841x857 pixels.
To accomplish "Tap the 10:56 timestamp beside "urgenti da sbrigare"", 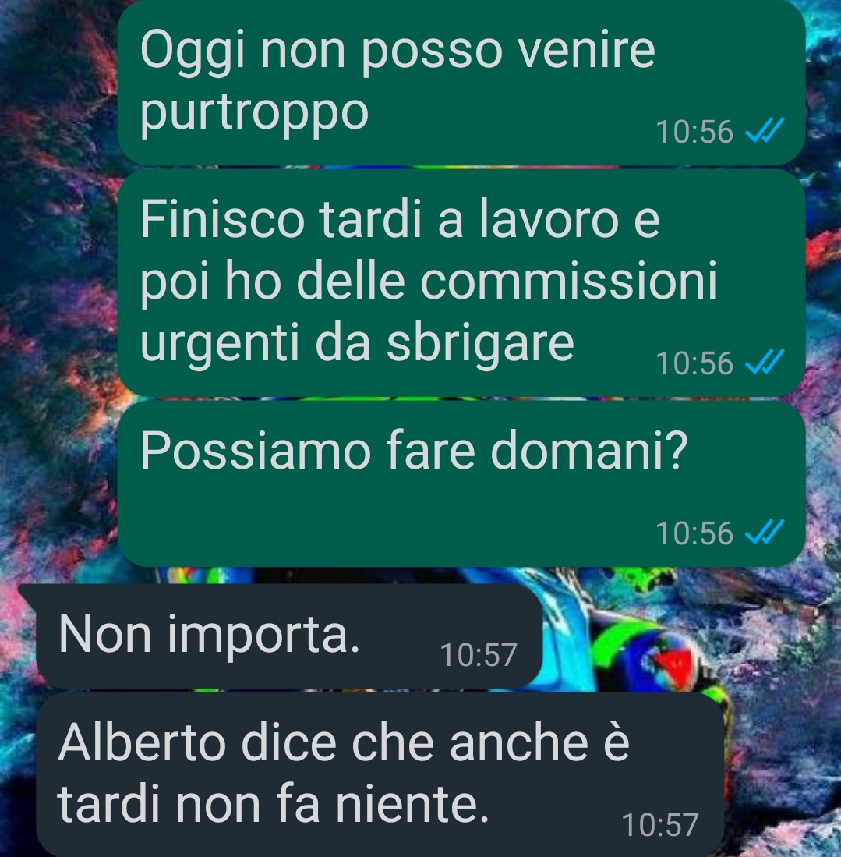I will 694,364.
